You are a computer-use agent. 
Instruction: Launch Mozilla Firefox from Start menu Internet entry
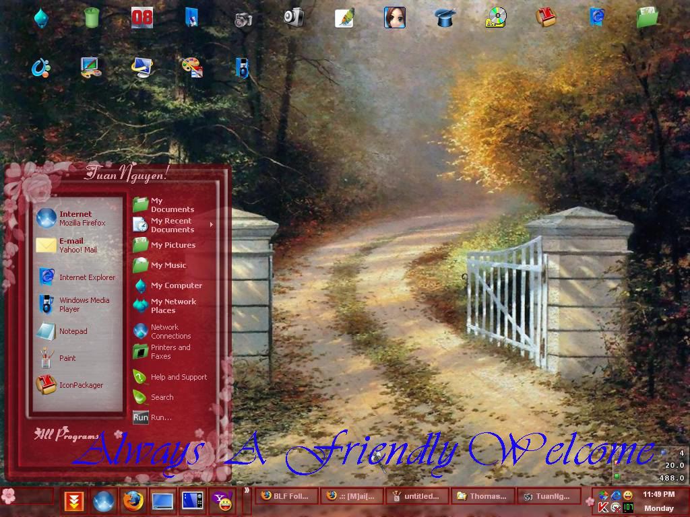(75, 218)
